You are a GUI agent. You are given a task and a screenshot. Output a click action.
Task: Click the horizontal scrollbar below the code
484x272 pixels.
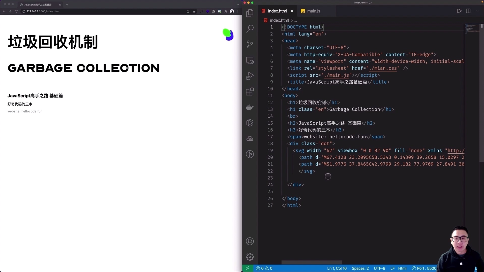(312, 262)
